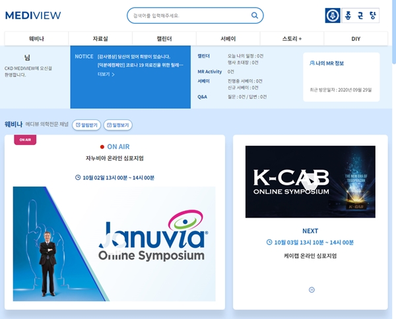Viewport: 396px width, 319px height.
Task: Click '진행중 서베이 : 0건' text
Action: 245,81
